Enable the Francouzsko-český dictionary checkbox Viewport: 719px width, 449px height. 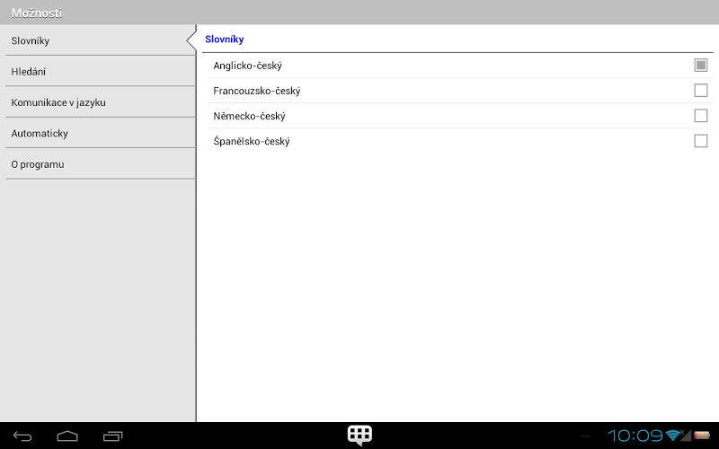point(701,91)
